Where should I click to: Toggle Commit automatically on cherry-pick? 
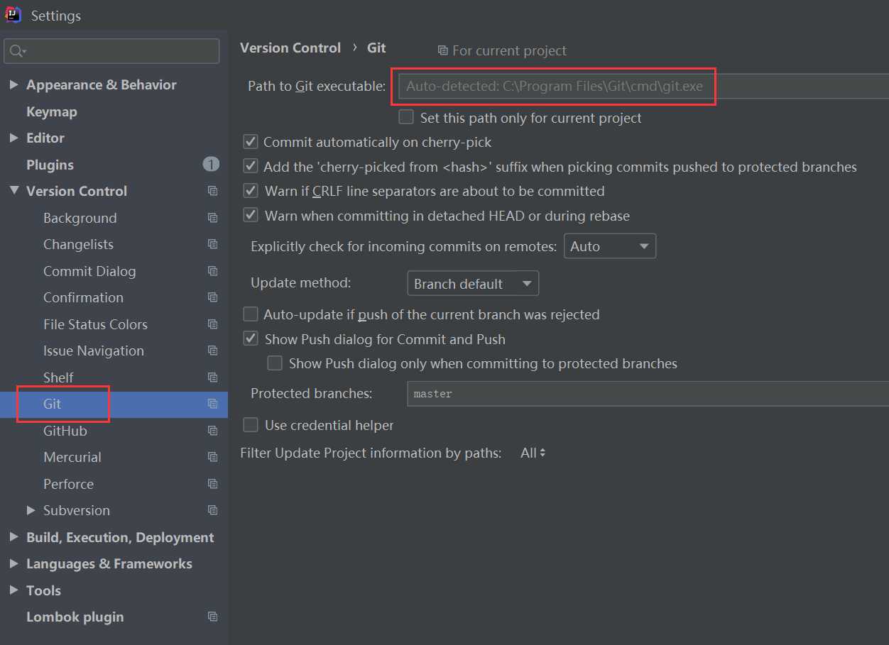coord(250,142)
